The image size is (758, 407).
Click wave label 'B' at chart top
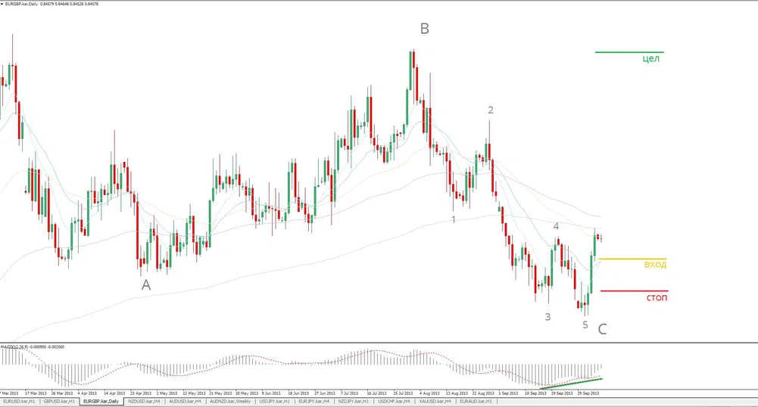[425, 29]
